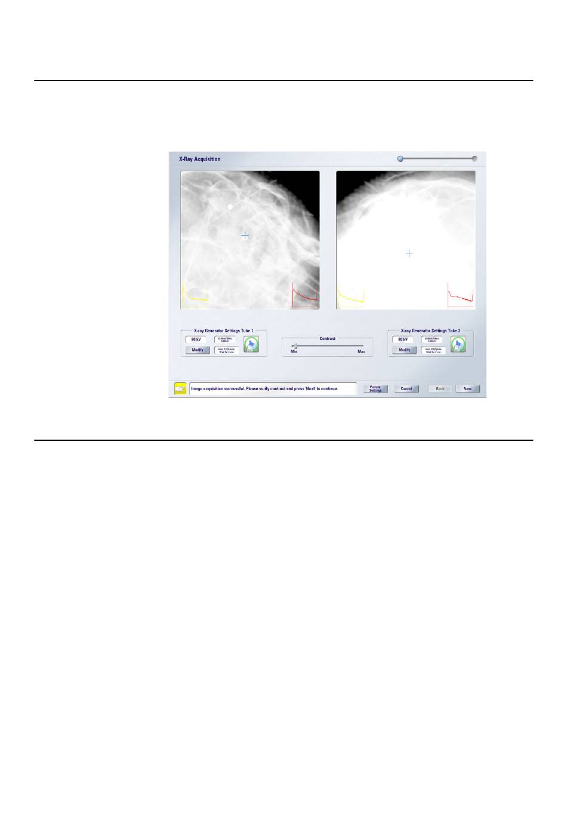
Task: Click the left dot of the workflow progress bar
Action: [400, 159]
